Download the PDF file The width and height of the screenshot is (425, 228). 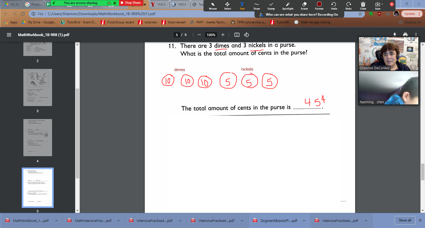click(x=395, y=35)
